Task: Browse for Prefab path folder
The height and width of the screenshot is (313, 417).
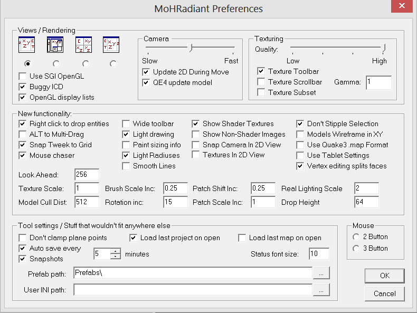Action: tap(321, 273)
